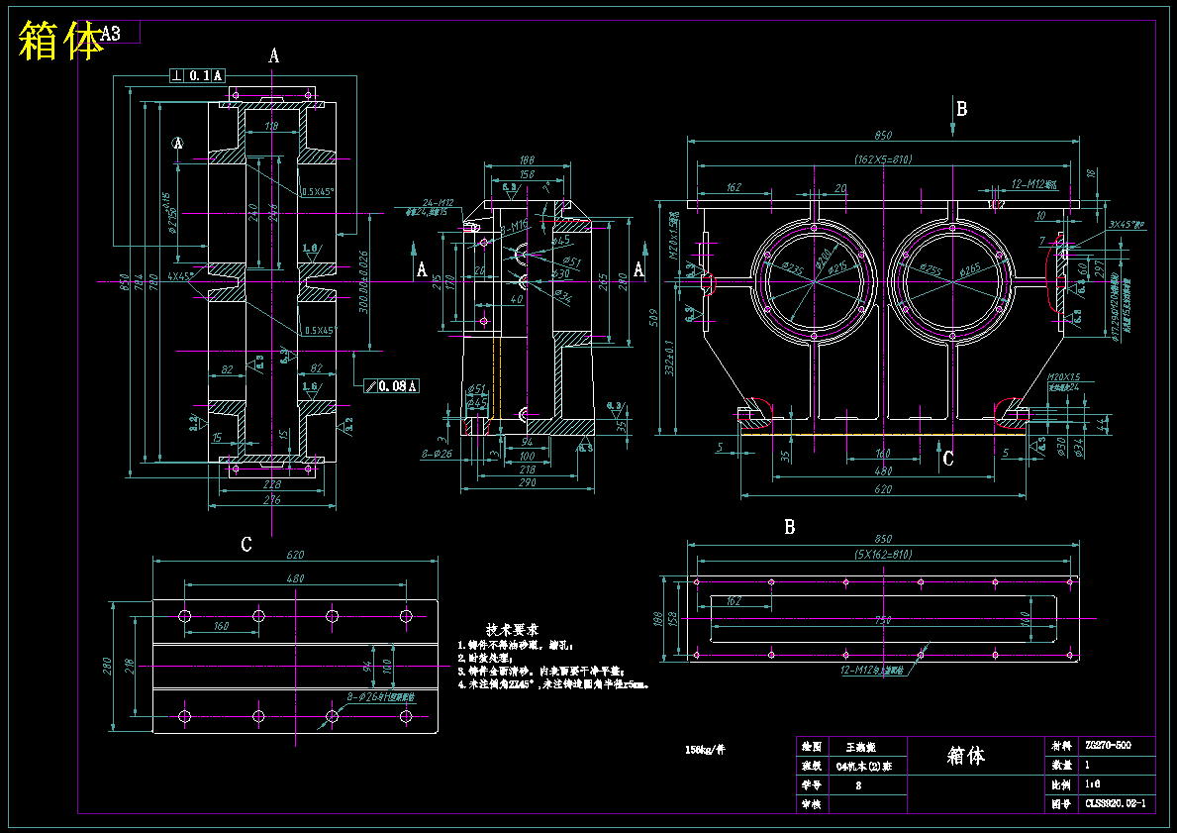Select the B arrow label above the front view
This screenshot has height=833, width=1177.
click(961, 109)
